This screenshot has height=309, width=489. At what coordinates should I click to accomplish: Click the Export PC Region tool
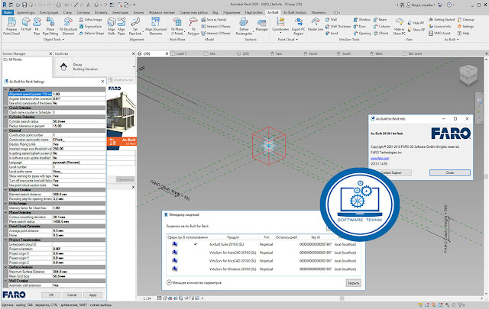tap(298, 26)
